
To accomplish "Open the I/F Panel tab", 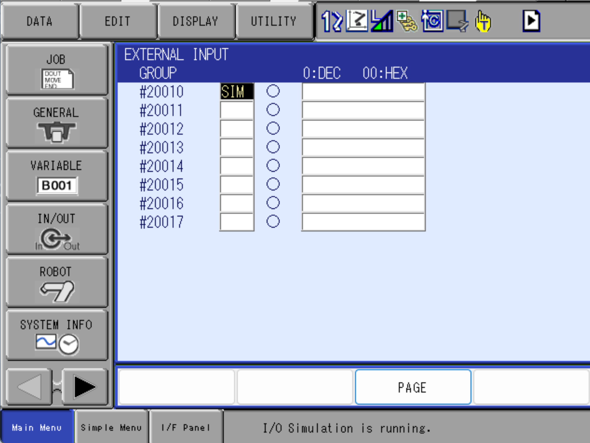I will [186, 427].
